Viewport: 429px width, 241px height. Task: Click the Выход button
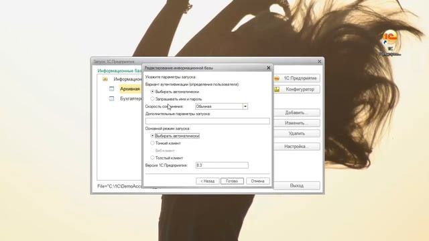297,185
